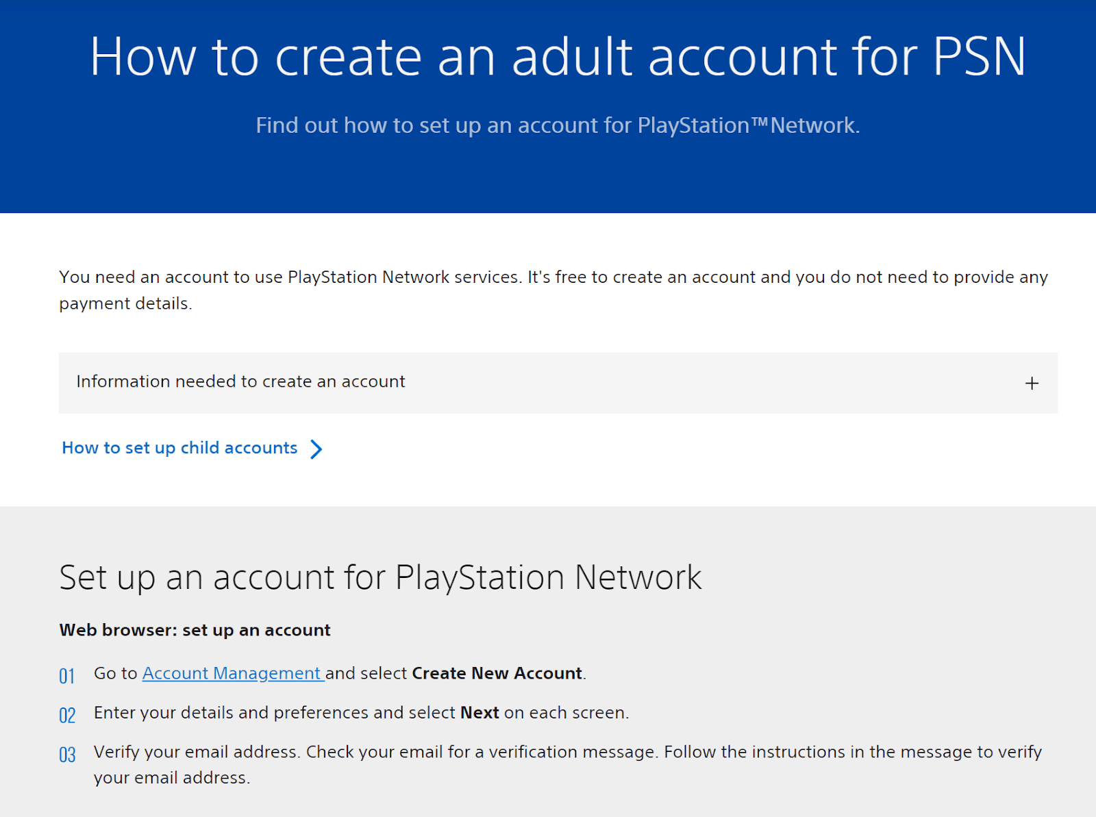Click the subtitle about setting up PlayStation Network
This screenshot has height=817, width=1096.
click(558, 125)
